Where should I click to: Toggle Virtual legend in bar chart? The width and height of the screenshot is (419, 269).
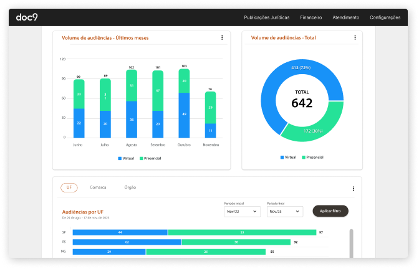[x=126, y=158]
